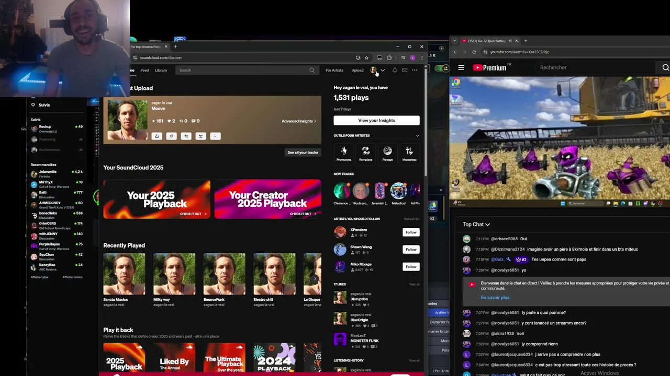This screenshot has height=376, width=670.
Task: Open Jolavanille channel in Twitch sidebar
Action: pyautogui.click(x=57, y=173)
